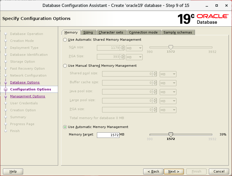This screenshot has width=232, height=176.
Task: Close the Database Configuration Assistant window
Action: (x=227, y=5)
